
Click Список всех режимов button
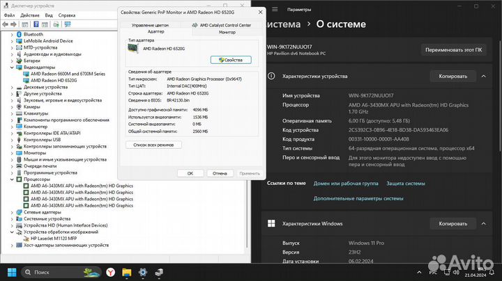(x=153, y=145)
